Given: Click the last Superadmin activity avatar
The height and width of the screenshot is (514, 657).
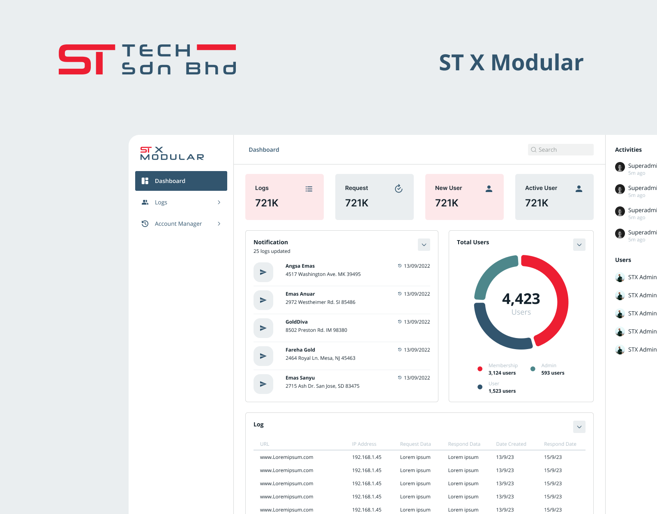Looking at the screenshot, I should click(620, 234).
